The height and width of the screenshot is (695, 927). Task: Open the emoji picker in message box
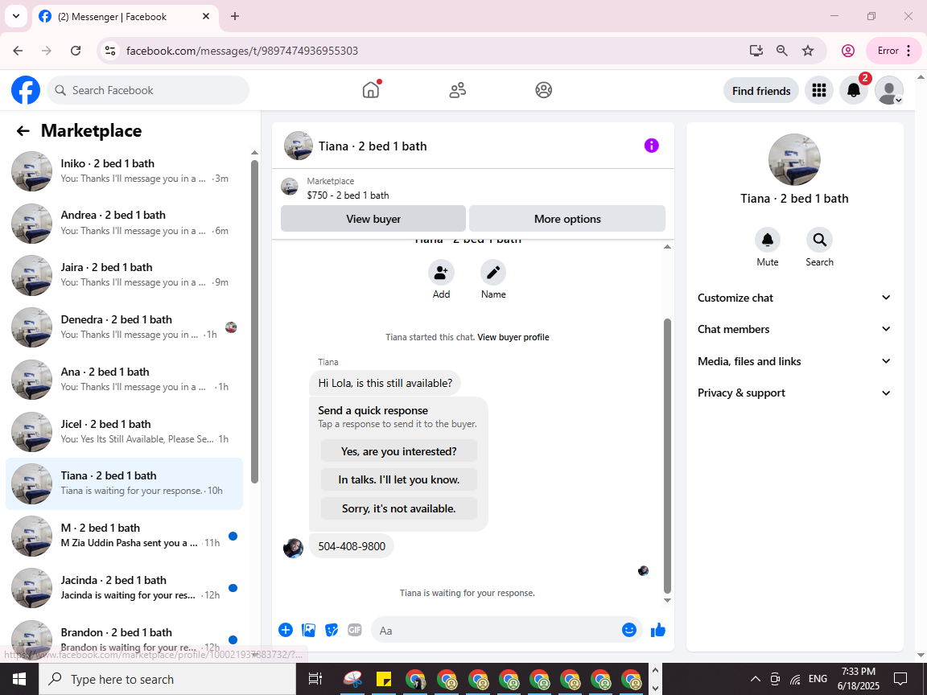(x=629, y=630)
